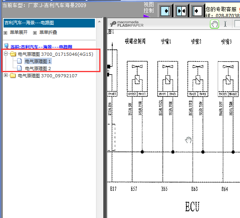This screenshot has width=240, height=218.
Task: Collapse the 电气原理图 3700_01715046(4G15) node
Action: tap(6, 53)
